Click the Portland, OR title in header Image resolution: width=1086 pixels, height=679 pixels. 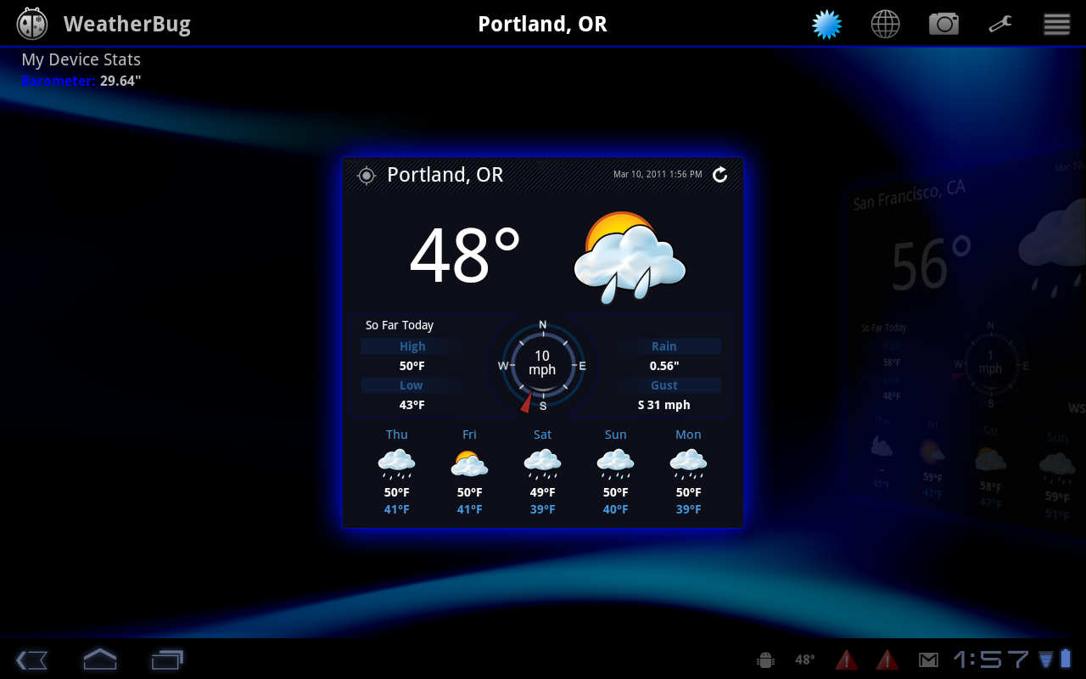[x=542, y=24]
